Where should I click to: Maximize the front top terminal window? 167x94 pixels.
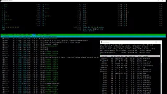click(156, 42)
